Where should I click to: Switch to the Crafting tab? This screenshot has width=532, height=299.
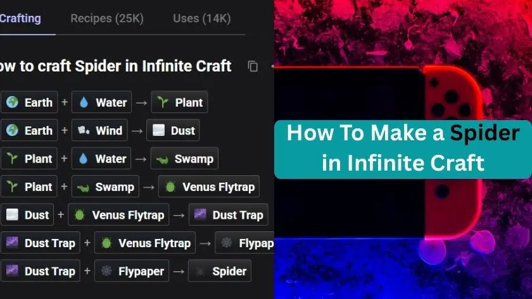click(20, 18)
